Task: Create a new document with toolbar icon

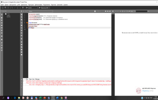Action: click(x=3, y=8)
